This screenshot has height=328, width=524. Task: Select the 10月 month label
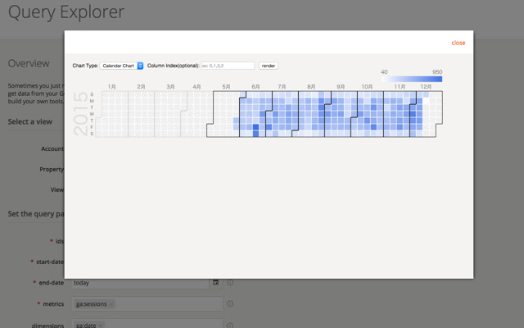coord(367,87)
